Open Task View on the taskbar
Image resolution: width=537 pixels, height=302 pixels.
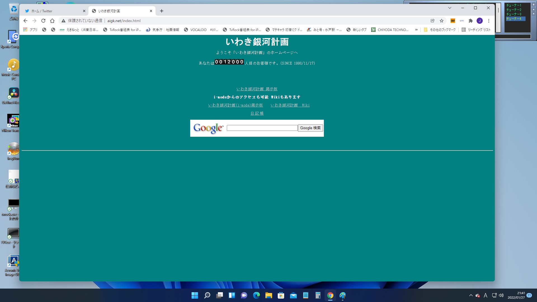[220, 295]
